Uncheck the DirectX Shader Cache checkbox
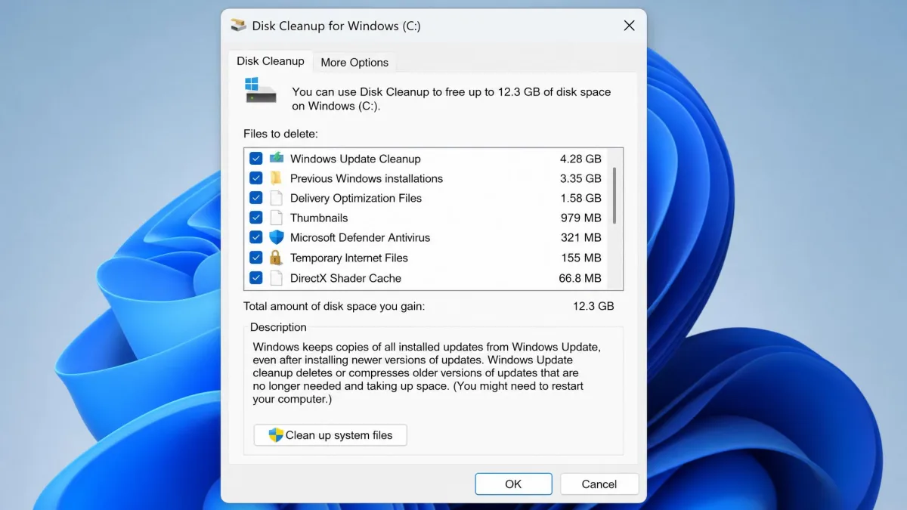This screenshot has width=907, height=510. (256, 278)
